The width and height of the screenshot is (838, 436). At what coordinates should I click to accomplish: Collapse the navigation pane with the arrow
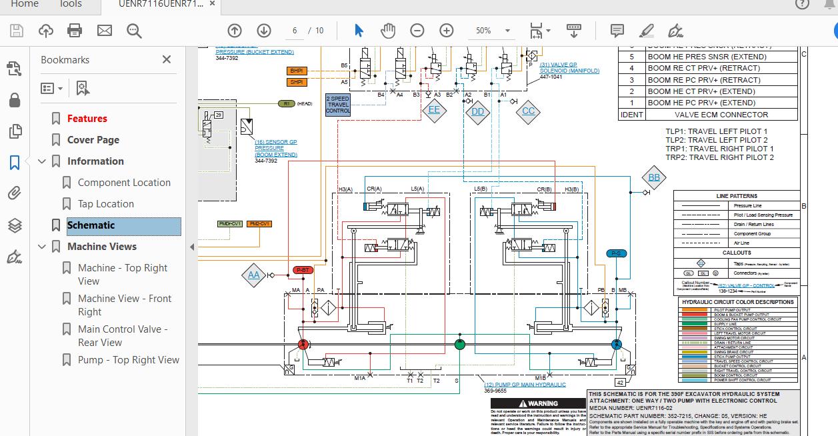pyautogui.click(x=192, y=247)
